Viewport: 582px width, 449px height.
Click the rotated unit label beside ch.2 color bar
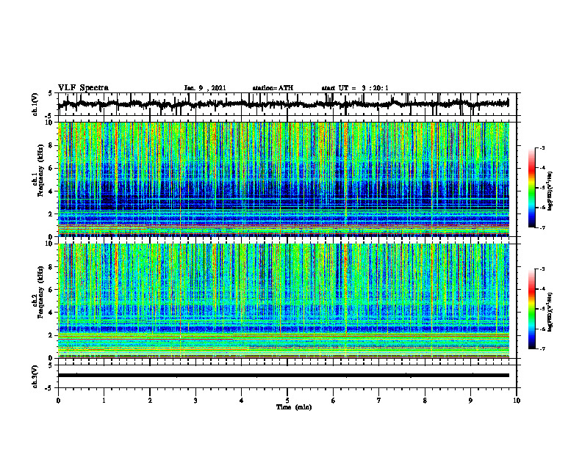click(x=551, y=313)
